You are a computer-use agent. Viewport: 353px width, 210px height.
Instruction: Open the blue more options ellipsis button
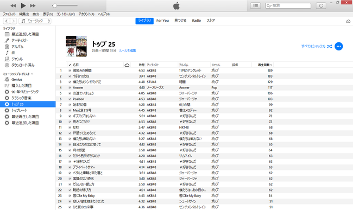[338, 46]
